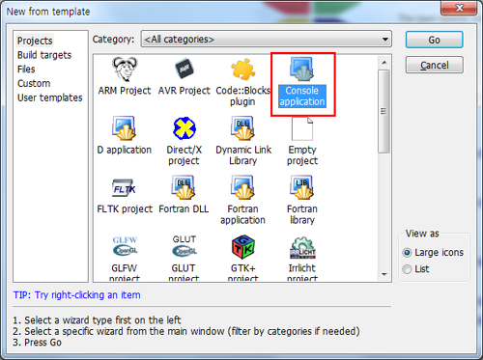This screenshot has width=483, height=360.
Task: Click the template list scrollbar thumb
Action: pyautogui.click(x=384, y=112)
